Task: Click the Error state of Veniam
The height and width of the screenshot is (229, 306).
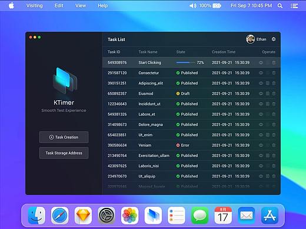Action: pos(182,145)
